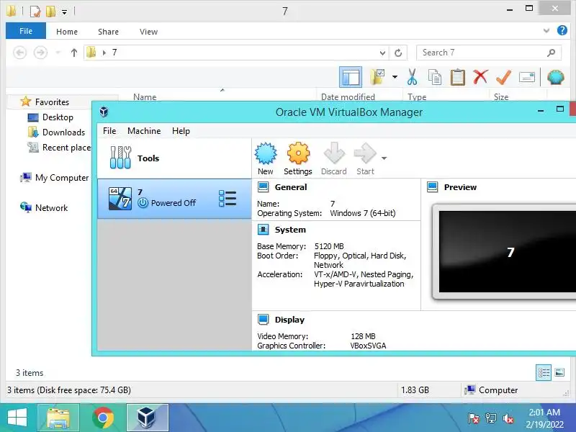Screen dimensions: 576x432
Task: Open the VM 7 list menu icon
Action: [x=228, y=199]
